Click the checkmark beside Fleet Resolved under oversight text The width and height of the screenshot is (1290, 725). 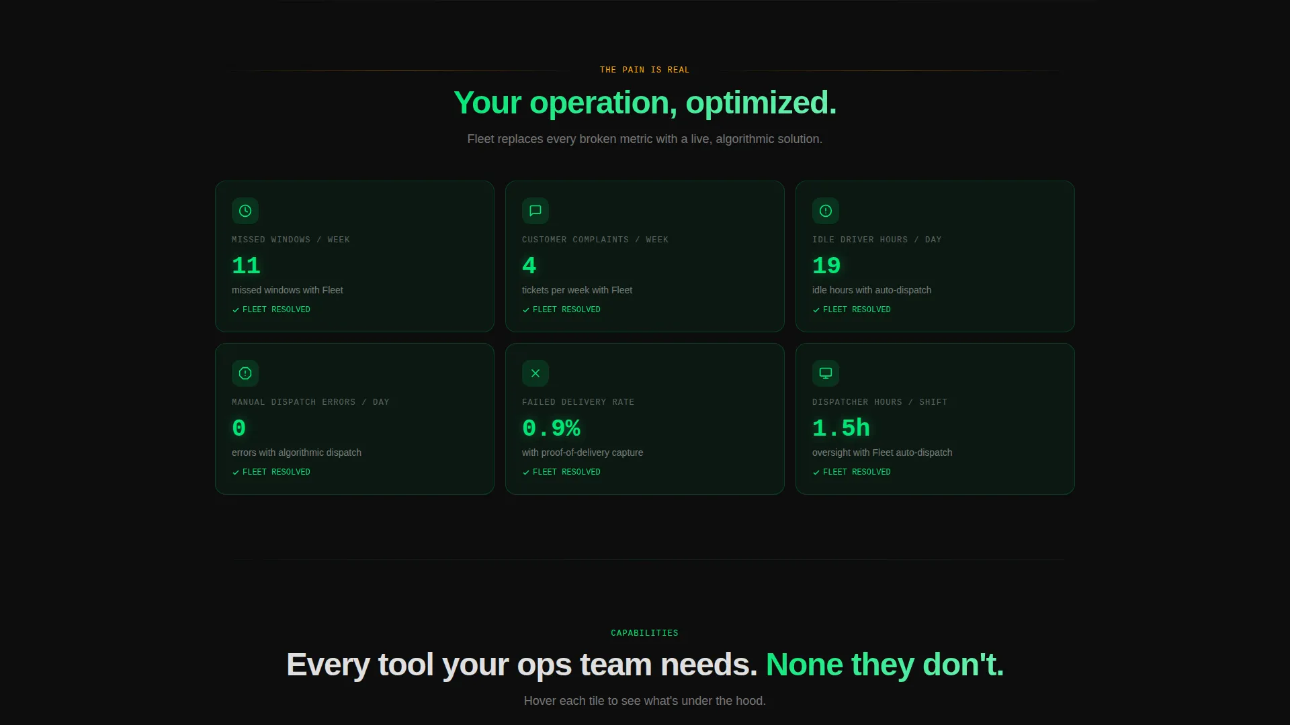click(x=816, y=473)
